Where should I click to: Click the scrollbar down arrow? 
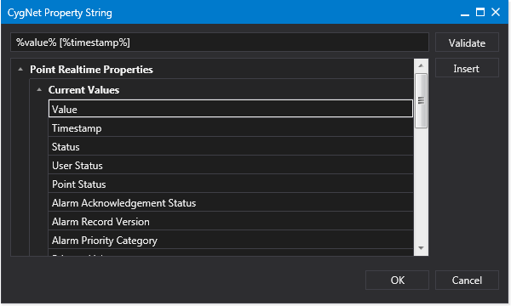(421, 248)
